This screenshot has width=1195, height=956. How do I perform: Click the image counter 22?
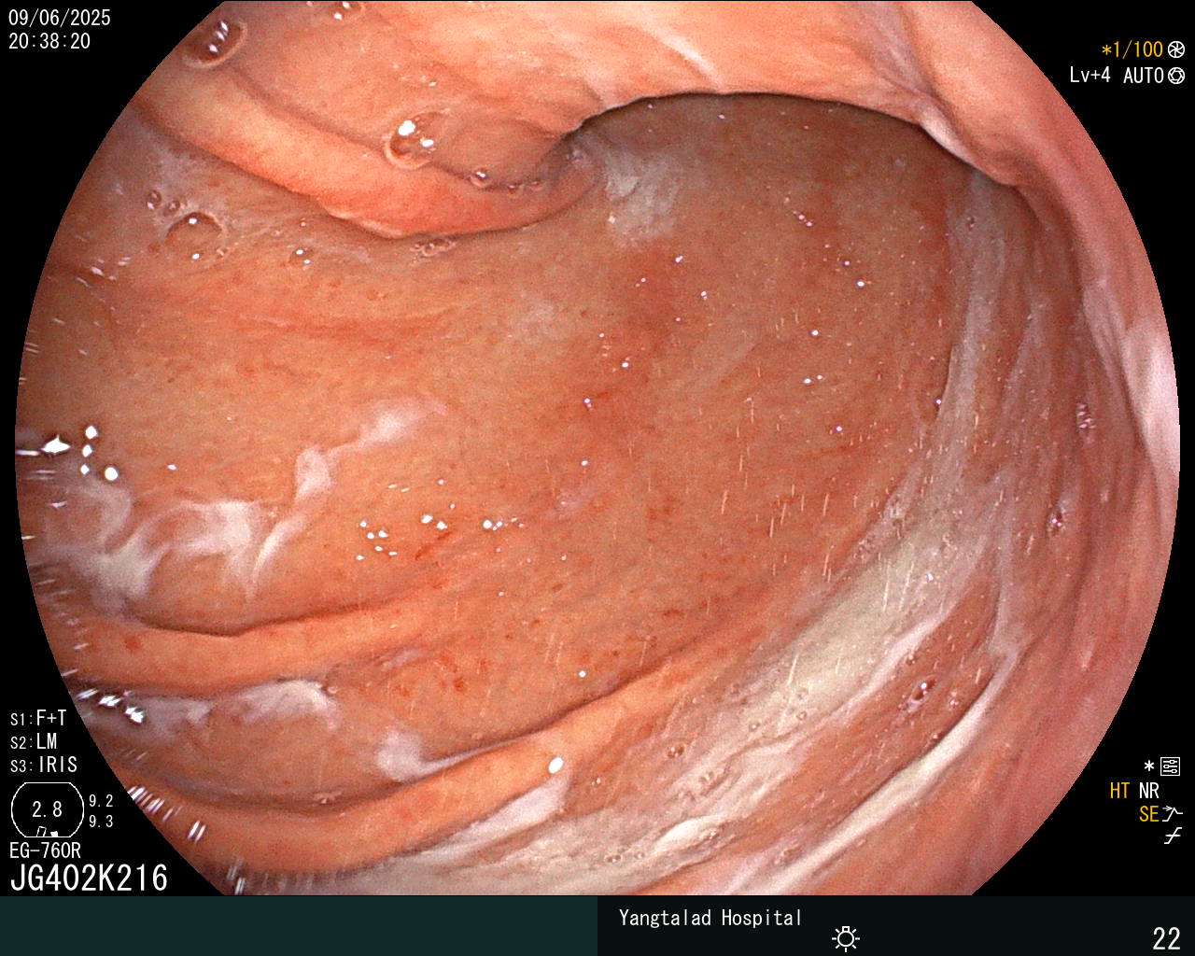point(1167,937)
